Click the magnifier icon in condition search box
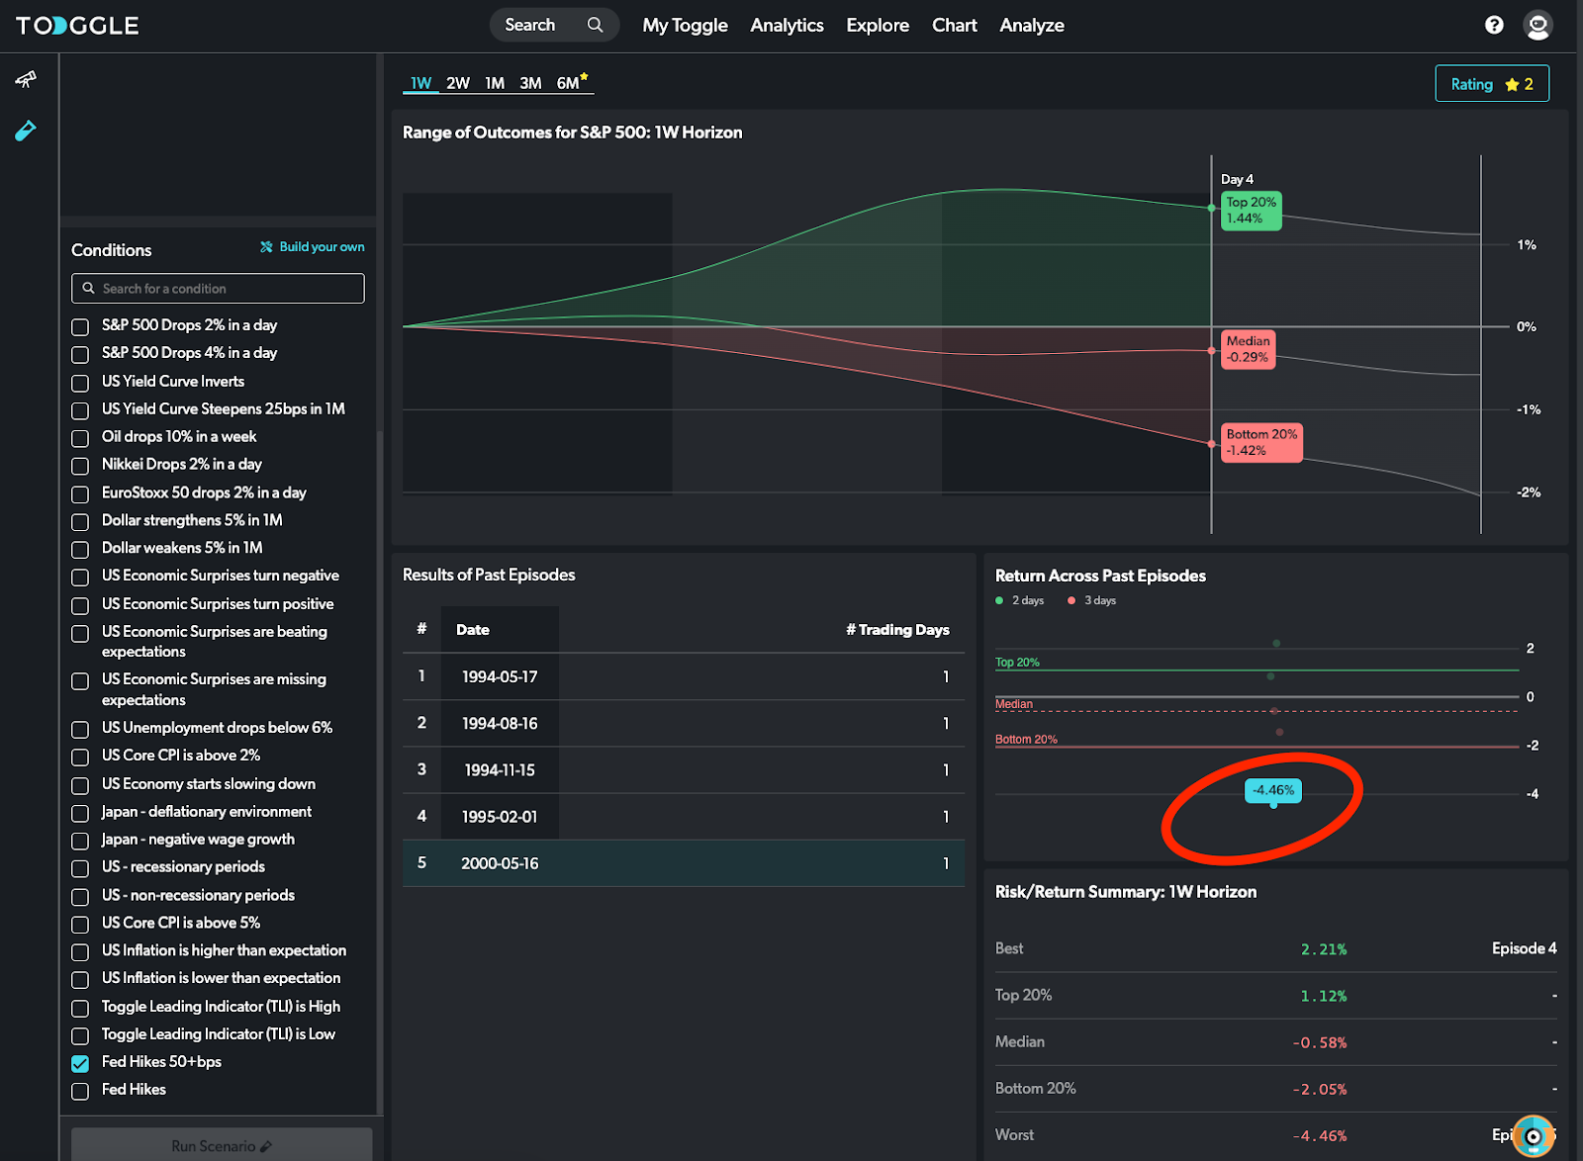Image resolution: width=1583 pixels, height=1161 pixels. (x=89, y=288)
